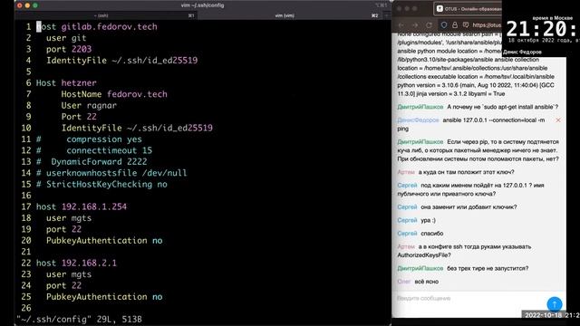Viewport: 580px width, 326px height.
Task: Select the OTUS browser tab
Action: point(468,8)
